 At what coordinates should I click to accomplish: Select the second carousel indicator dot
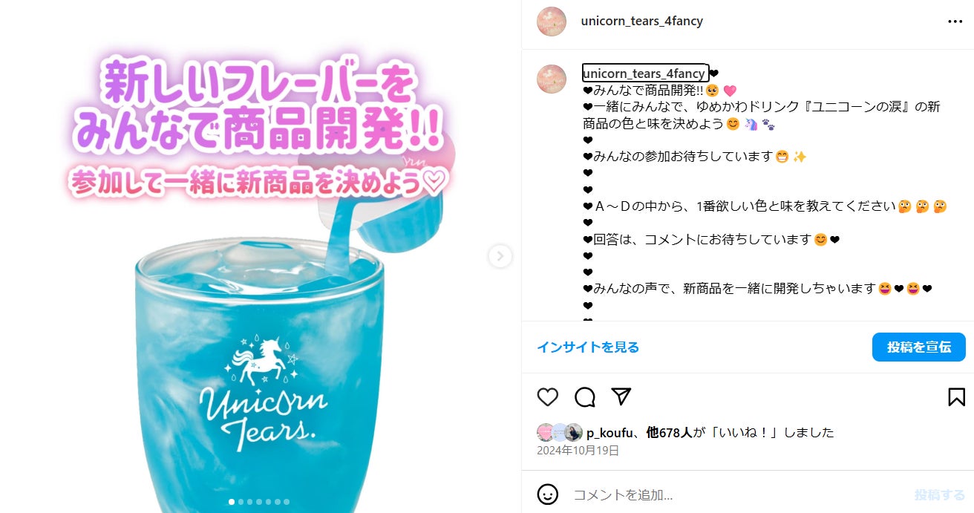[x=241, y=502]
